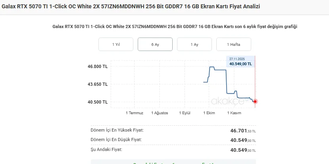The image size is (329, 164).
Task: Click the 1 Kasım date label
Action: [x=234, y=113]
